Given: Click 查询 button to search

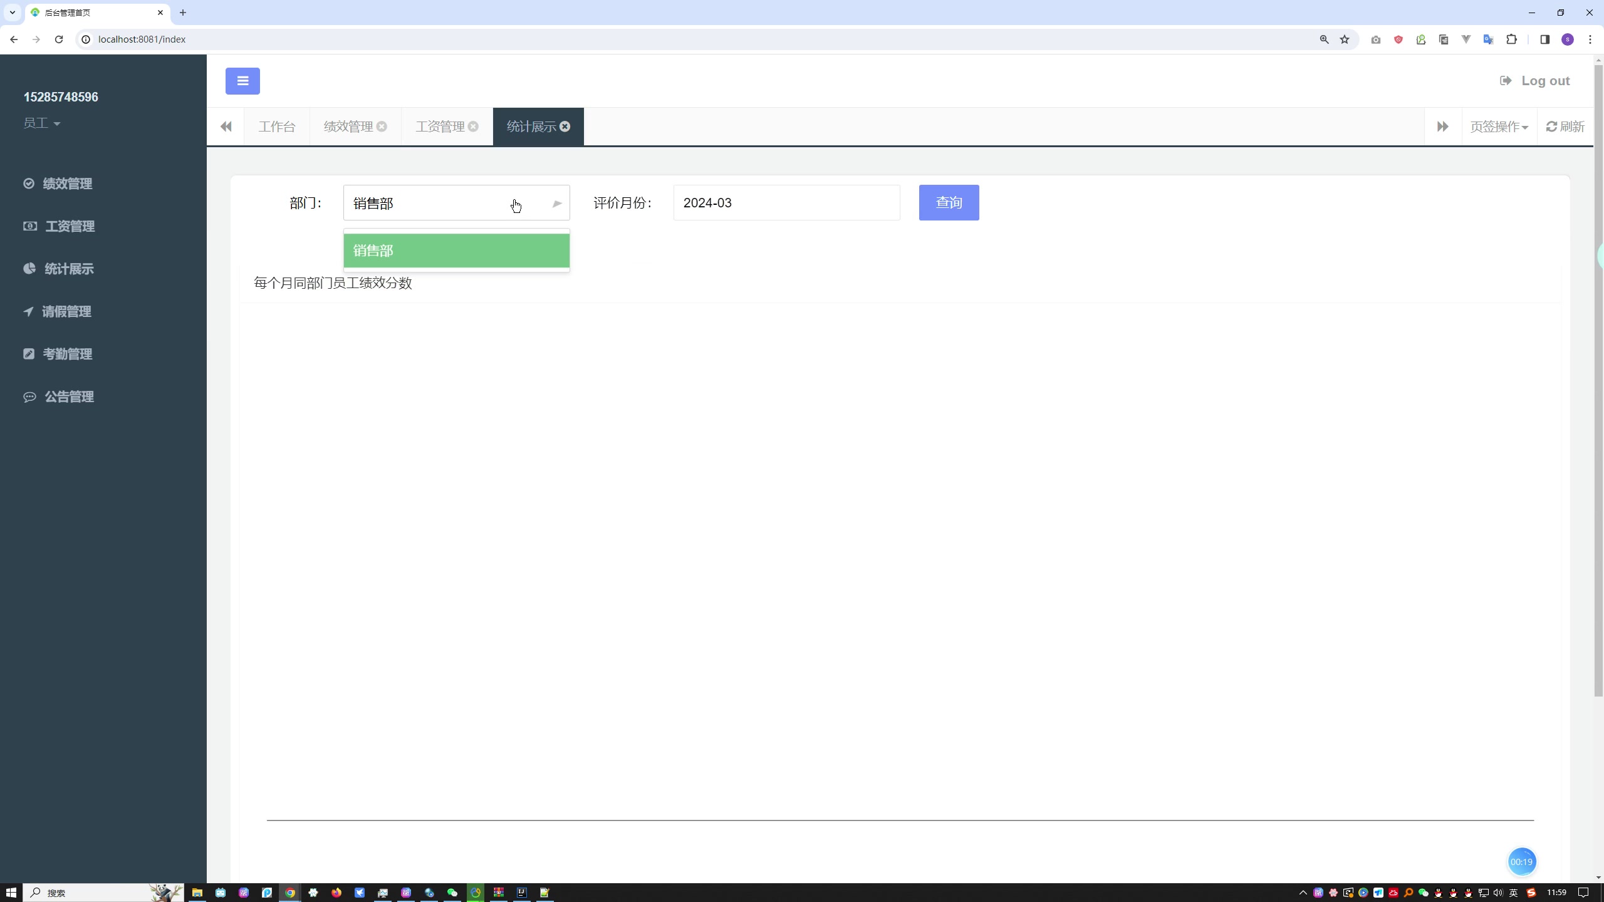Looking at the screenshot, I should [949, 203].
